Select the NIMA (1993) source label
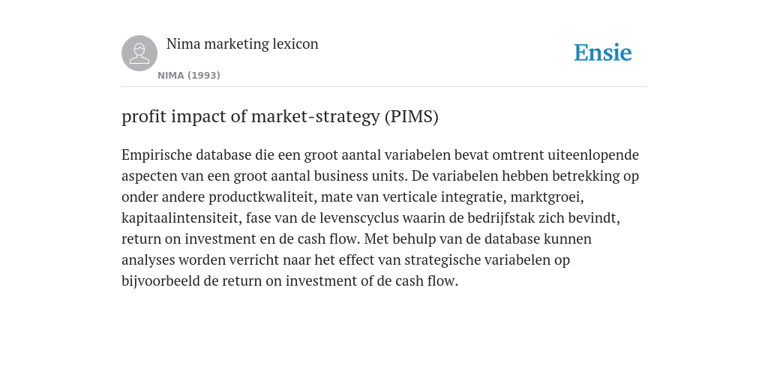This screenshot has width=768, height=384. (189, 76)
